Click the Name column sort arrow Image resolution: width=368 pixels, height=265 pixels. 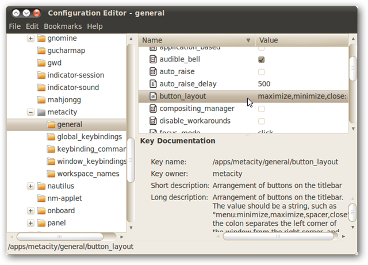tap(248, 40)
